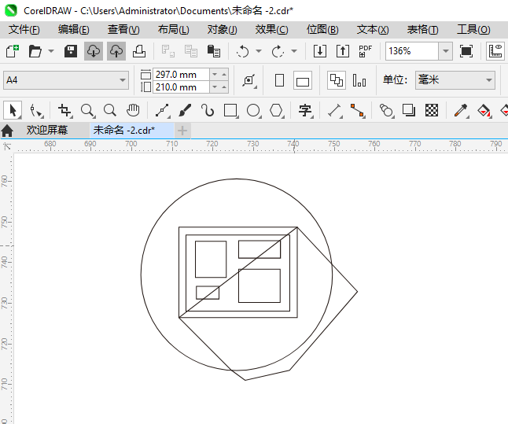Select the Zoom magnifier tool
This screenshot has width=508, height=424.
[88, 111]
